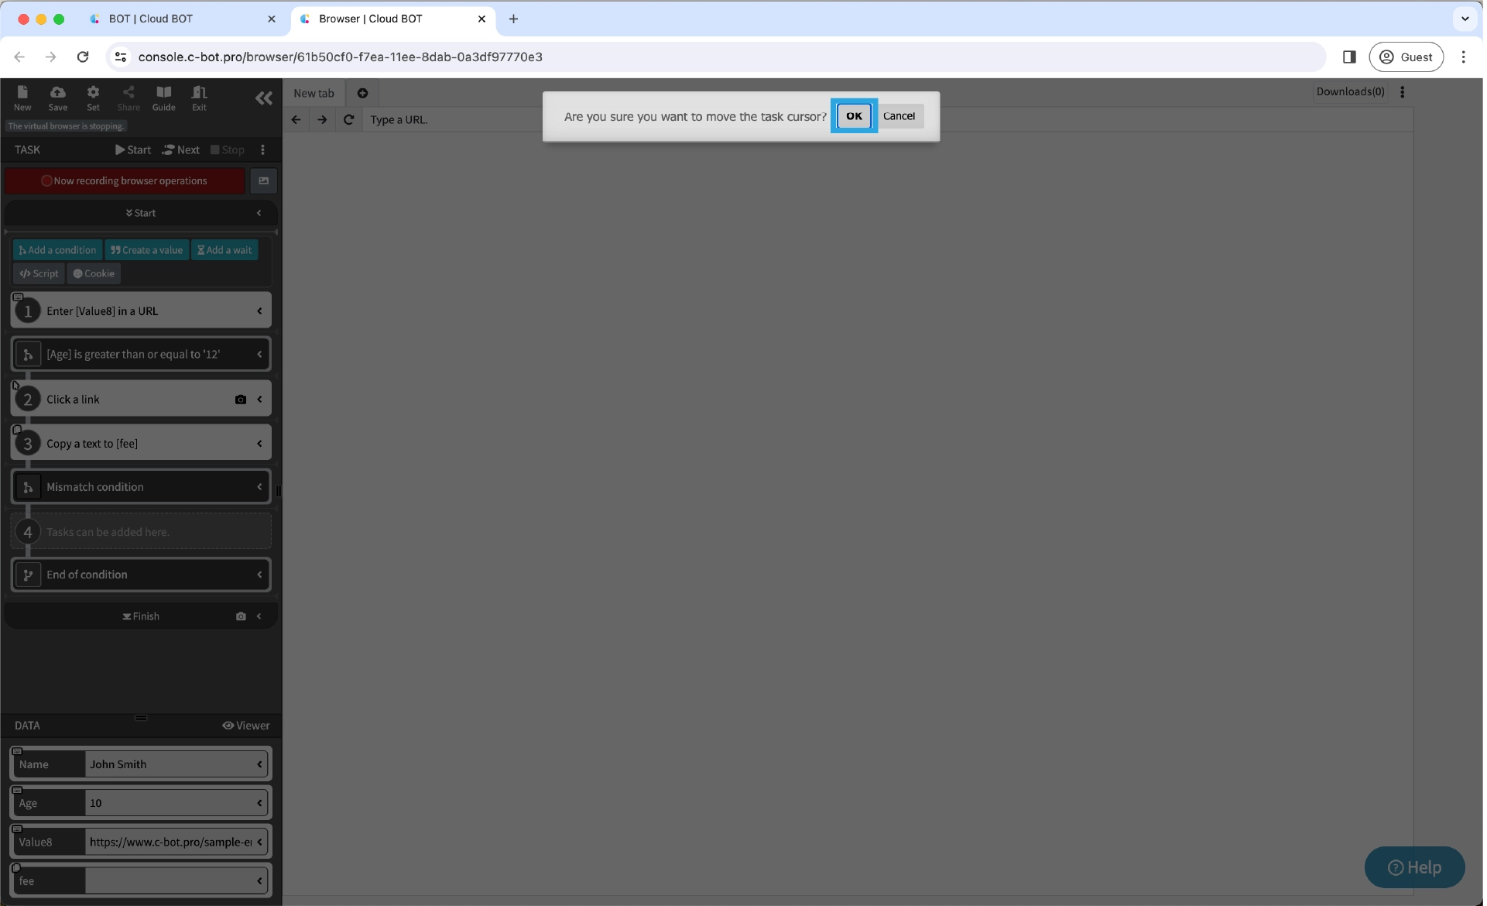Confirm dialog by clicking OK

853,116
